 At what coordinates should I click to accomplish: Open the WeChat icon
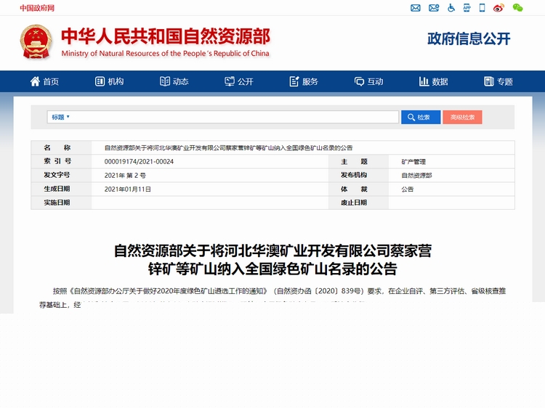coord(517,8)
